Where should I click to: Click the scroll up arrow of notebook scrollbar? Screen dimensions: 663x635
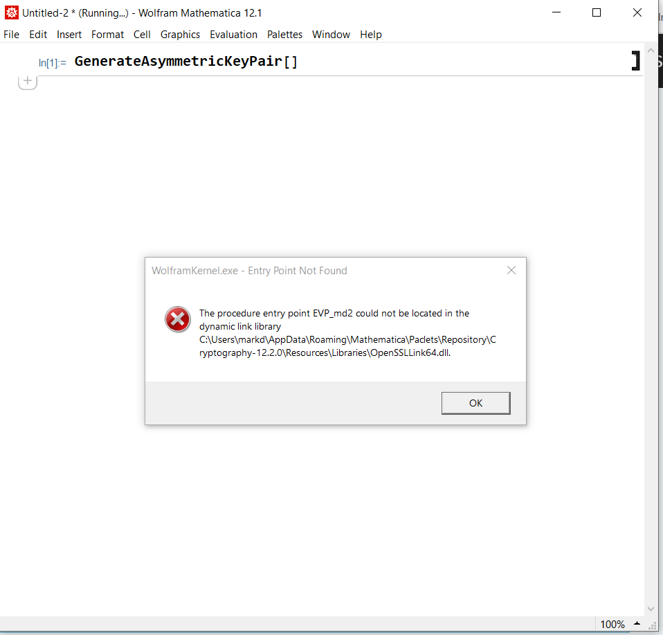pos(651,51)
